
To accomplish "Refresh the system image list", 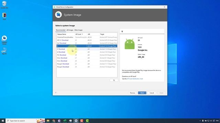I will [114, 80].
